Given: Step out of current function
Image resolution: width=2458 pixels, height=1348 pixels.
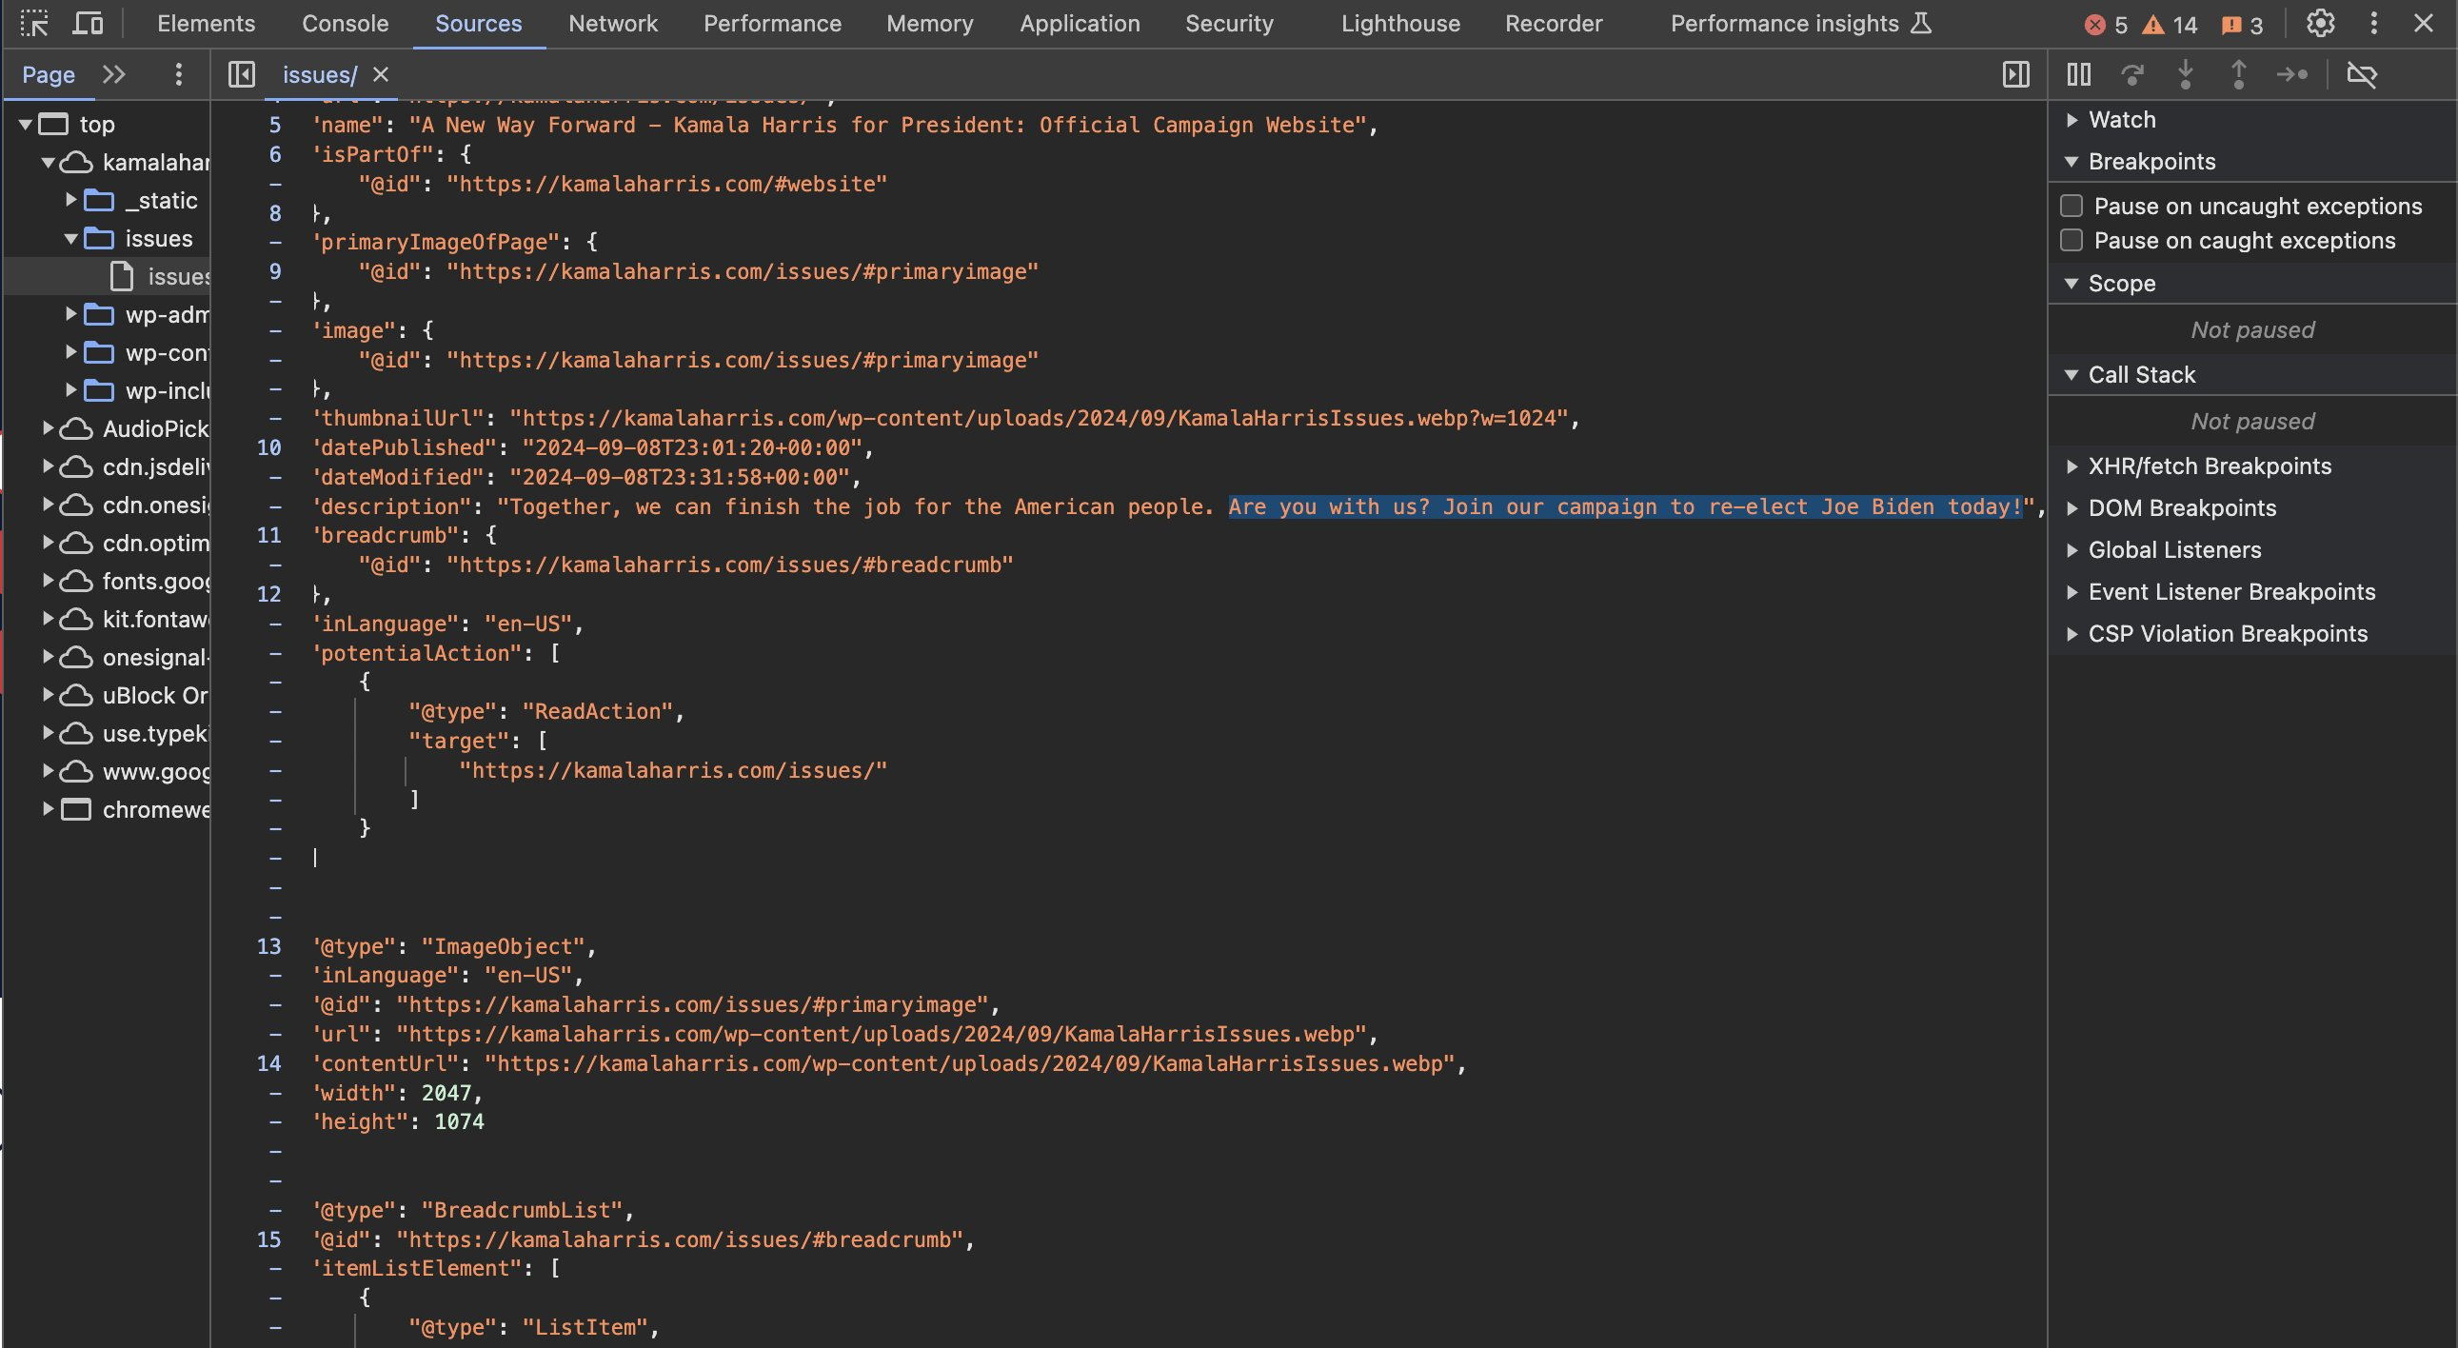Looking at the screenshot, I should [2238, 74].
